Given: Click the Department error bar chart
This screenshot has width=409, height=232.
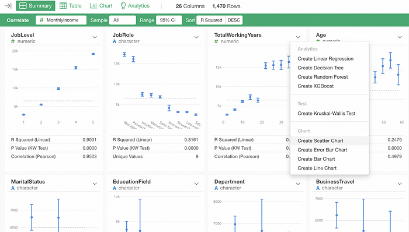Looking at the screenshot, I should 258,213.
